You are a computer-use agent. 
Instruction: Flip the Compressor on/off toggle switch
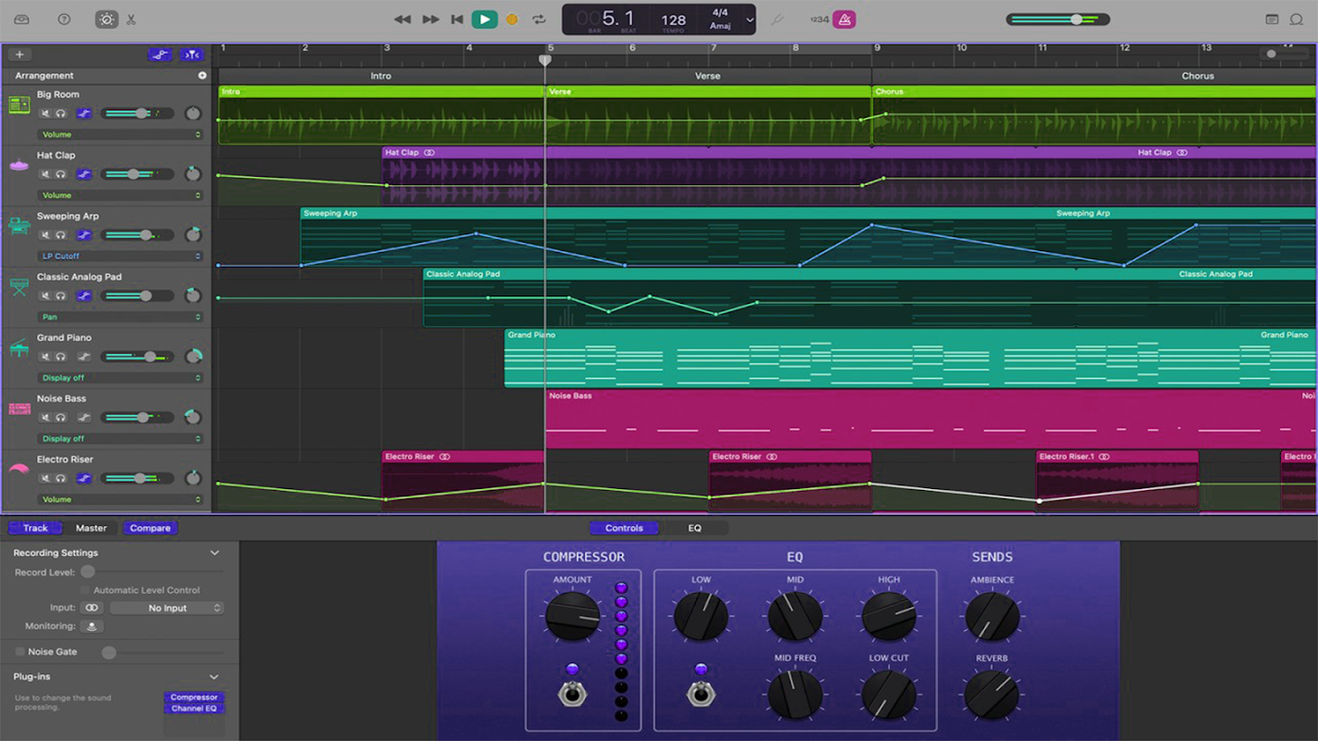[572, 693]
